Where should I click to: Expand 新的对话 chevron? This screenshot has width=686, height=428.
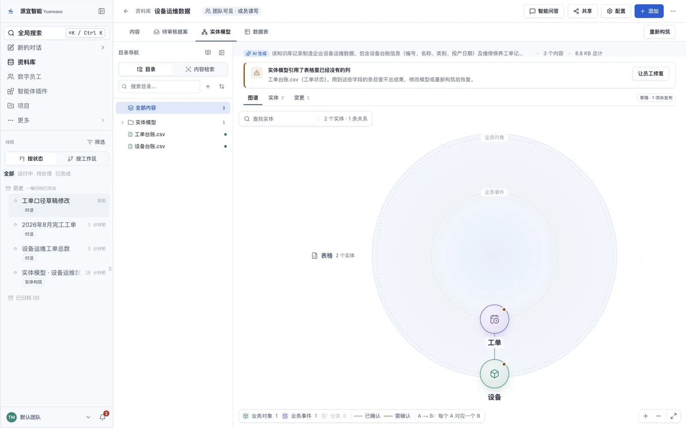click(102, 48)
